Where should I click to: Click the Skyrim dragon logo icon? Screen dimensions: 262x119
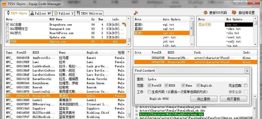pyautogui.click(x=8, y=13)
